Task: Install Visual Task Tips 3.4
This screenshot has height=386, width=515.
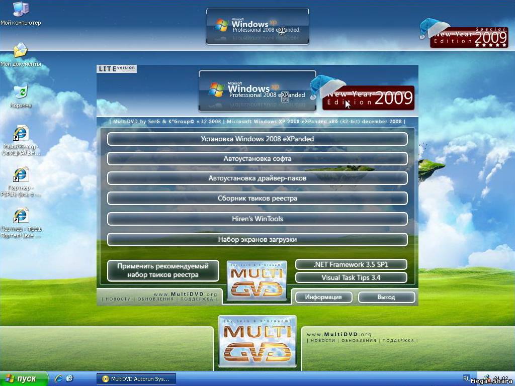Action: click(351, 277)
